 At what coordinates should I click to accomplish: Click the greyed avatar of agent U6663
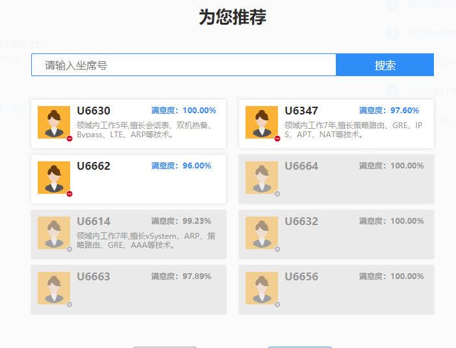pyautogui.click(x=54, y=288)
